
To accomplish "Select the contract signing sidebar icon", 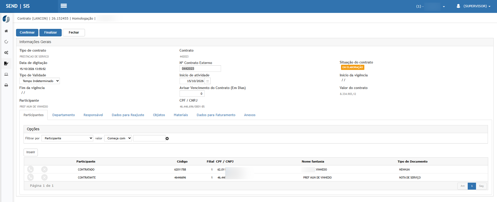I will (6, 63).
